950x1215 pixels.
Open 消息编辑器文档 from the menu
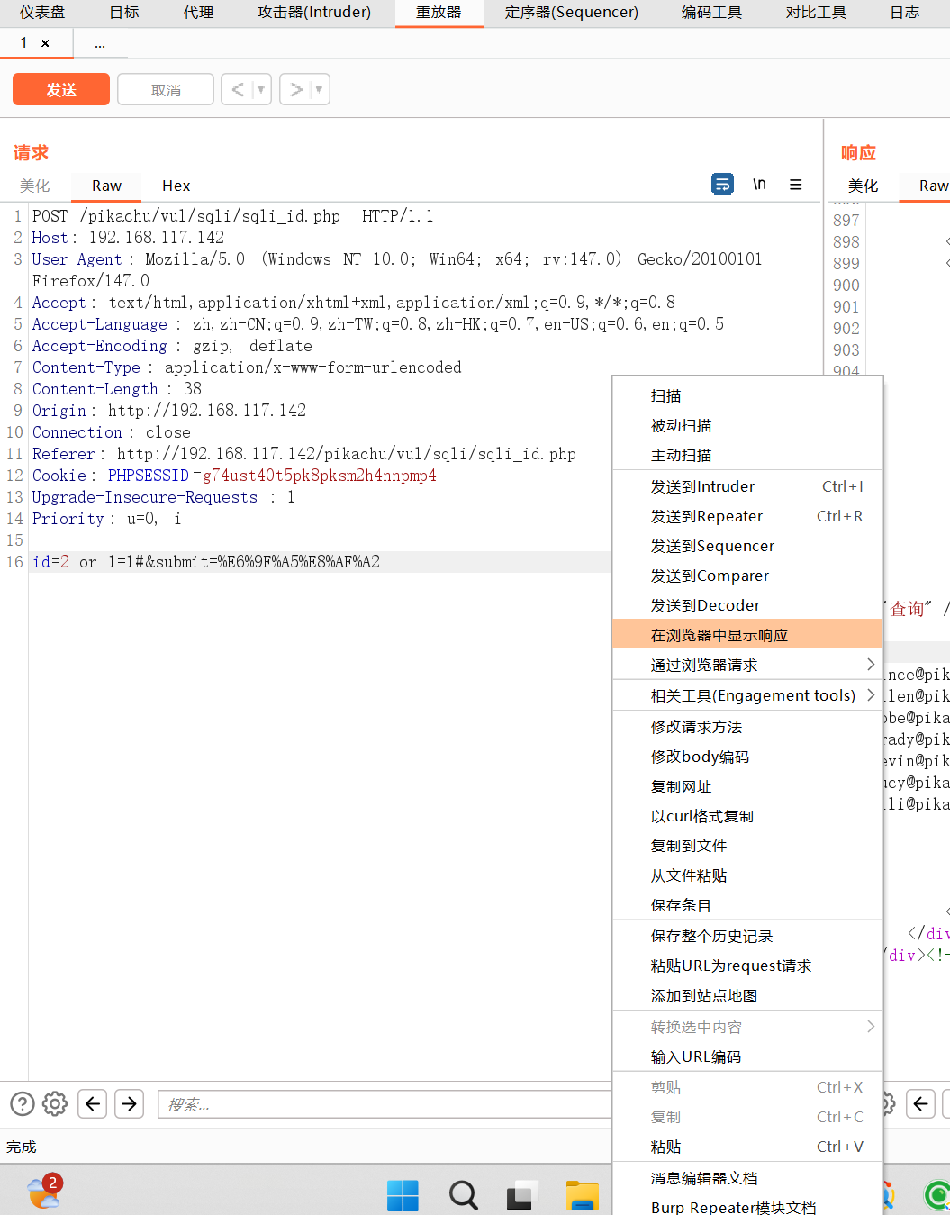[747, 1178]
